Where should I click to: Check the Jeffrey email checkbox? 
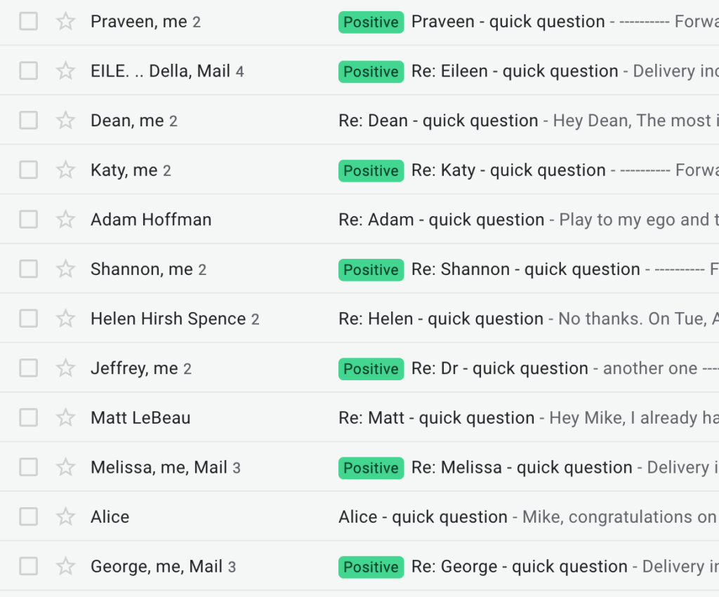(x=28, y=368)
